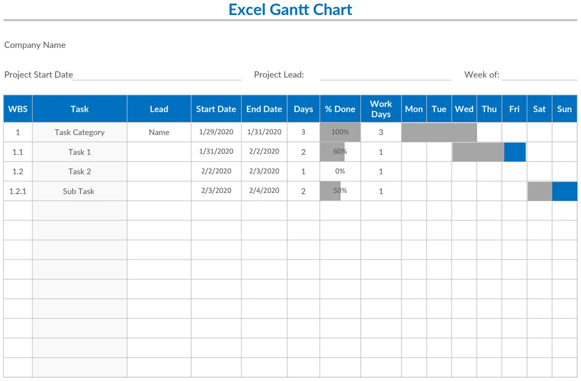Click the Wed column header
The image size is (581, 381).
tap(464, 109)
